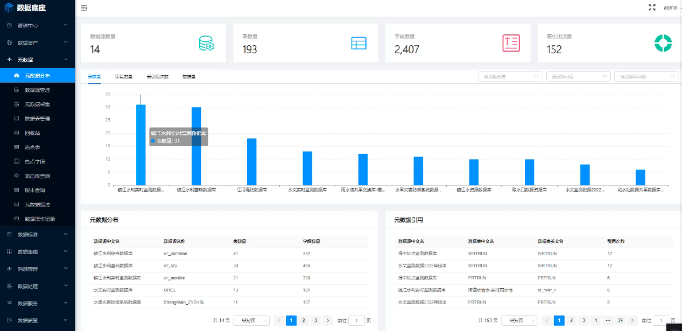Viewport: 682px width, 331px height.
Task: Click the 表数量 table grid icon
Action: coord(358,43)
